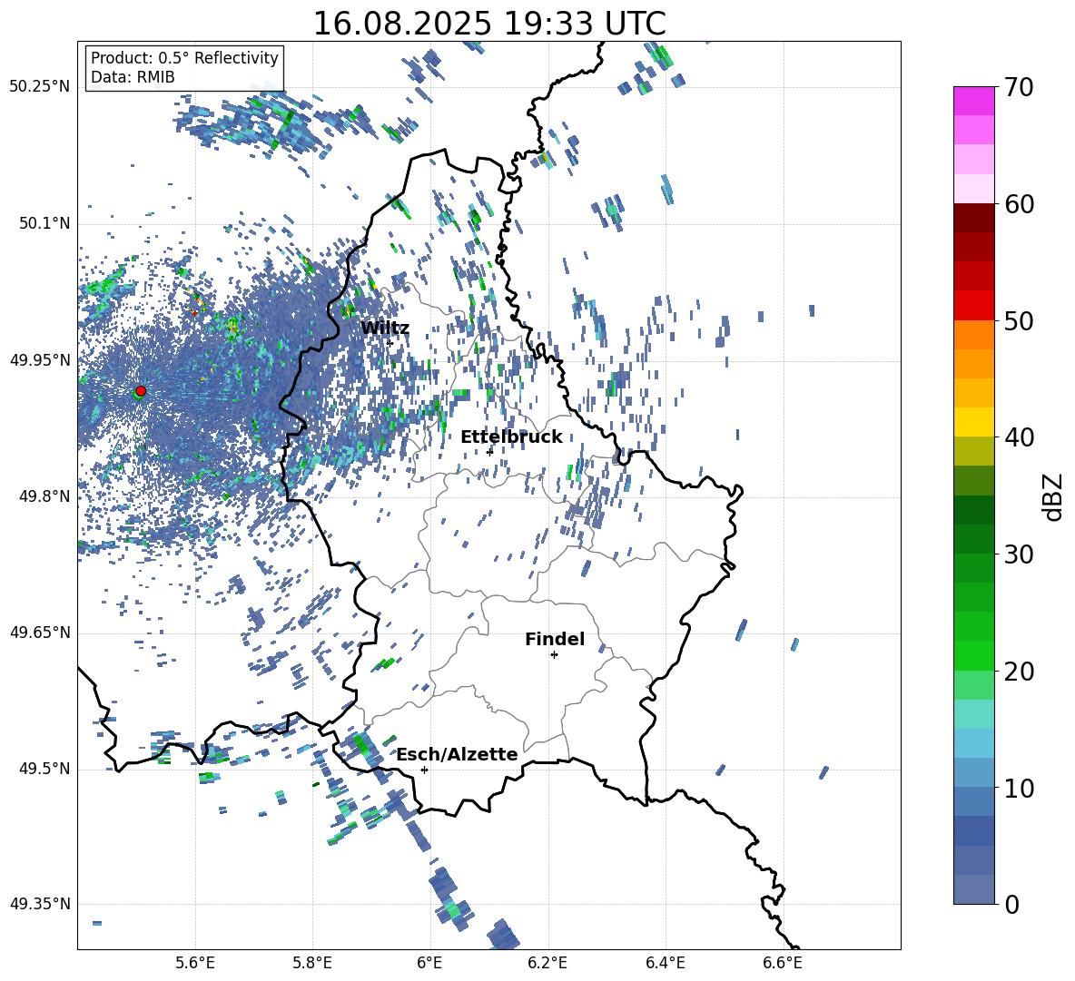Click the Data: RMIB text
Viewport: 1075px width, 981px height.
pos(133,77)
